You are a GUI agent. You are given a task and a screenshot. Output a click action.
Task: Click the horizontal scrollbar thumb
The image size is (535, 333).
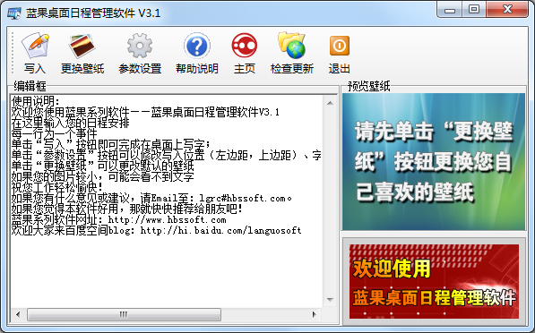pyautogui.click(x=124, y=314)
